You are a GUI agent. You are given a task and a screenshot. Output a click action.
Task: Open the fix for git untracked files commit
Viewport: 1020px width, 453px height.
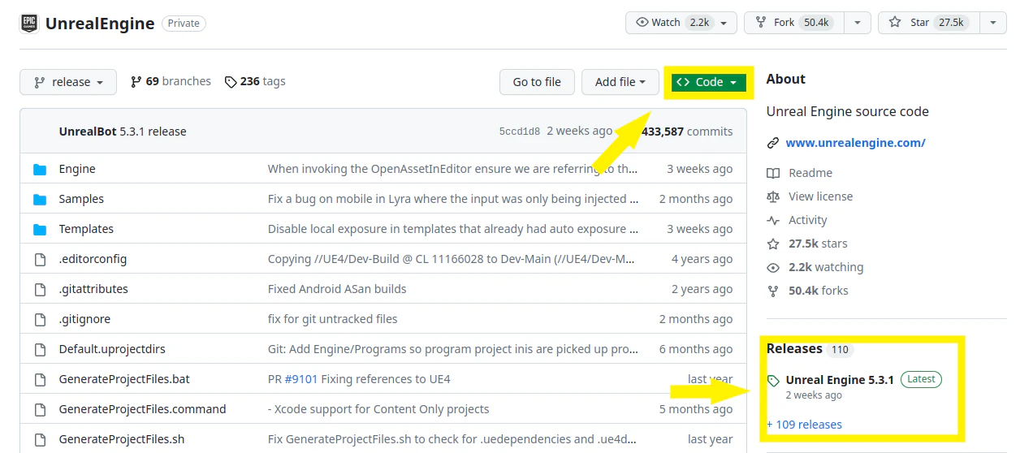(x=333, y=319)
